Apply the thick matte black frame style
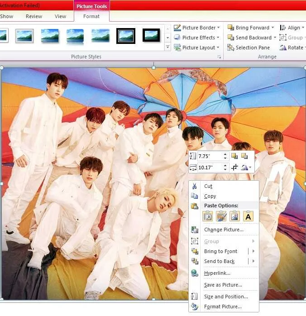This screenshot has height=316, width=306. tap(151, 36)
